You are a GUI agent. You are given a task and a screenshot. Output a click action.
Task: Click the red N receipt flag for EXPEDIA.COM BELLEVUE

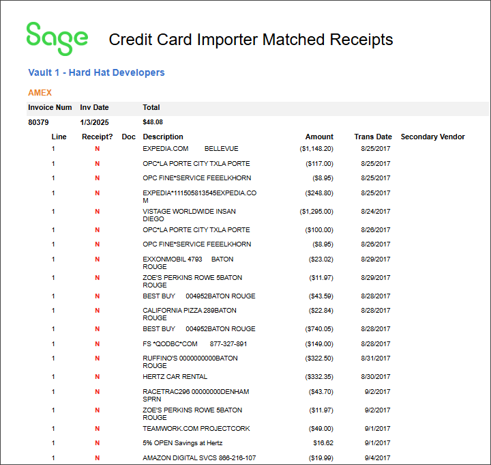coord(98,149)
